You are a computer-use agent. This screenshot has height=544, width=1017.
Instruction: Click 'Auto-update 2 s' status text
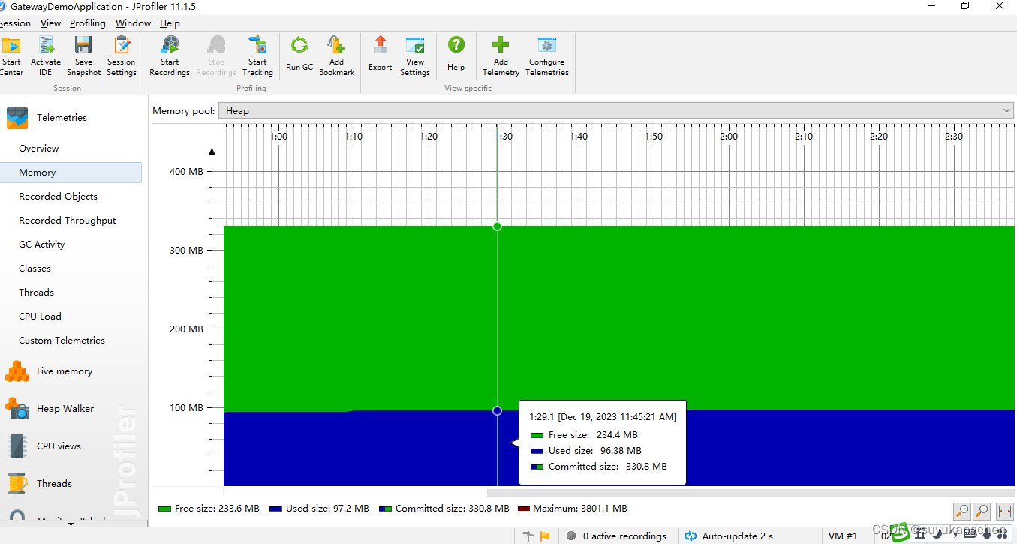pyautogui.click(x=739, y=536)
